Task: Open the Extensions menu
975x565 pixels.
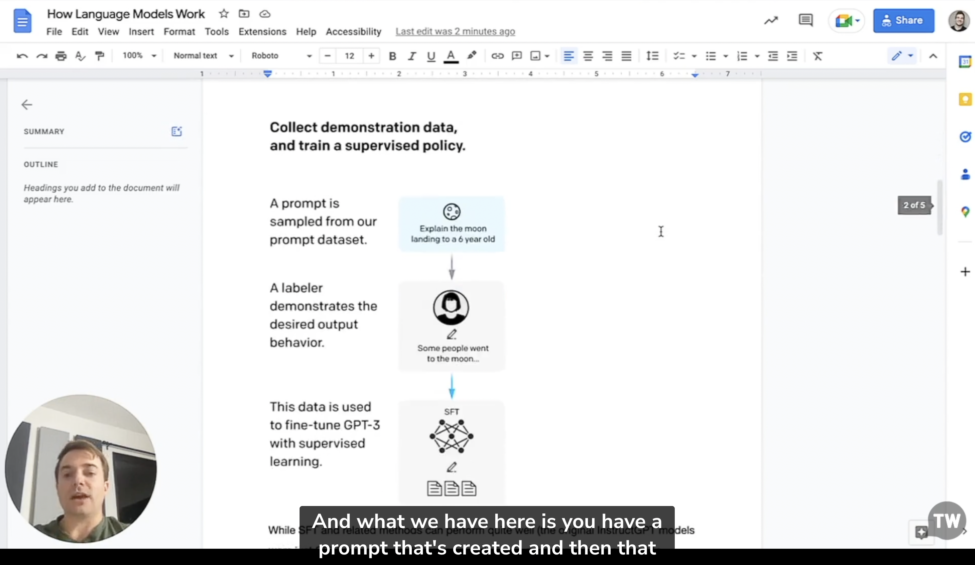Action: pyautogui.click(x=262, y=32)
